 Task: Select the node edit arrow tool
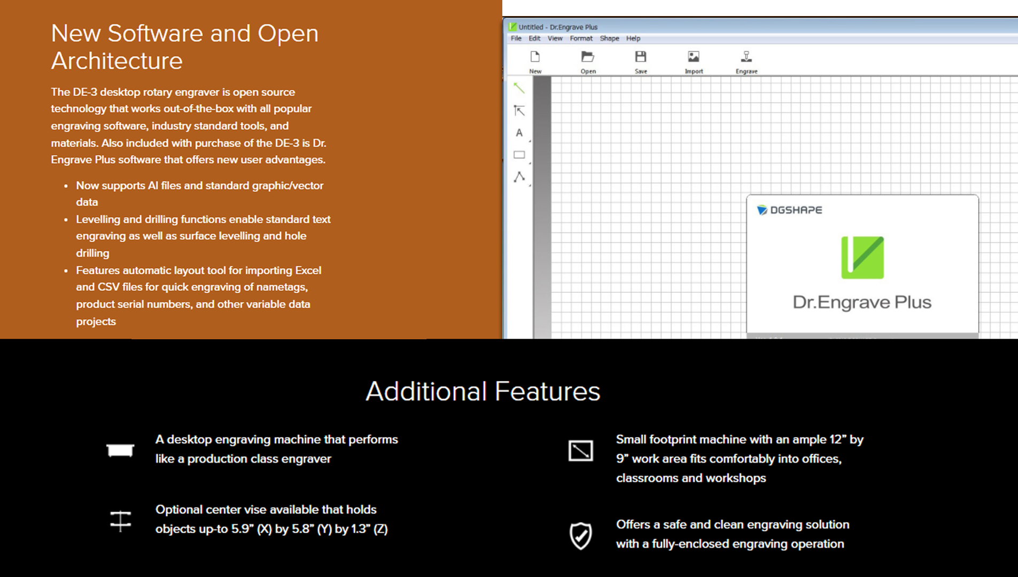click(519, 111)
